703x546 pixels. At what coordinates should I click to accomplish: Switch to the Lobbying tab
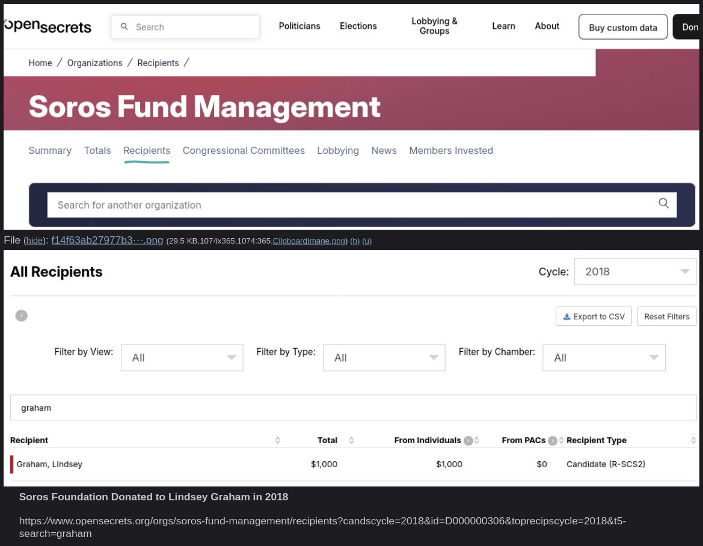point(338,150)
